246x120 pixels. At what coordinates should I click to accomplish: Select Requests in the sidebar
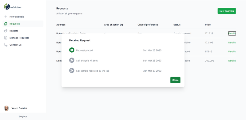click(x=23, y=24)
